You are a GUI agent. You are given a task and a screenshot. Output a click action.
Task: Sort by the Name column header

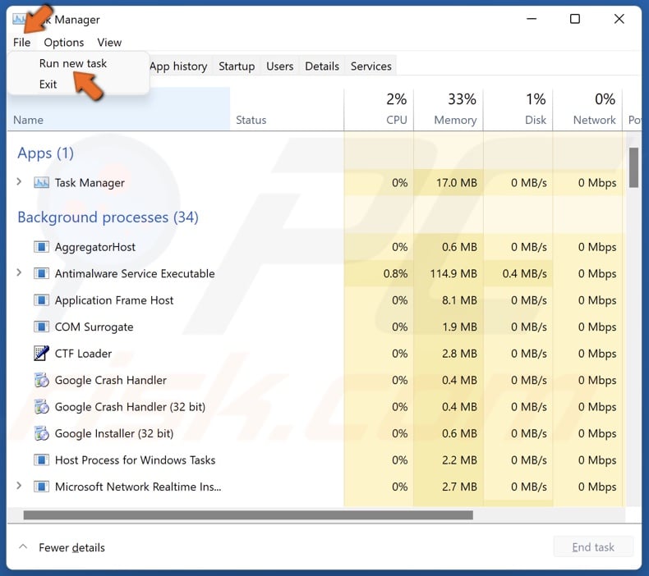118,109
